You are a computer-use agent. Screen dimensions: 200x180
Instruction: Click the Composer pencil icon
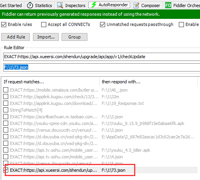point(136,6)
